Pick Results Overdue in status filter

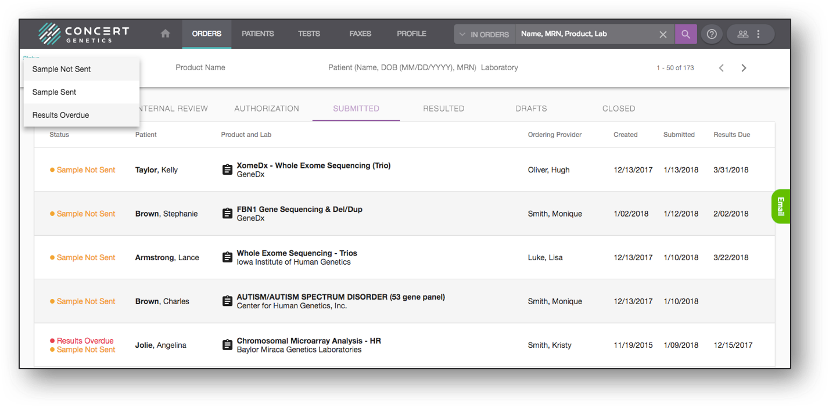(61, 115)
